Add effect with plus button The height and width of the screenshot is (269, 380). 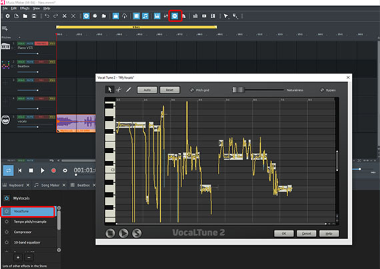[18, 258]
